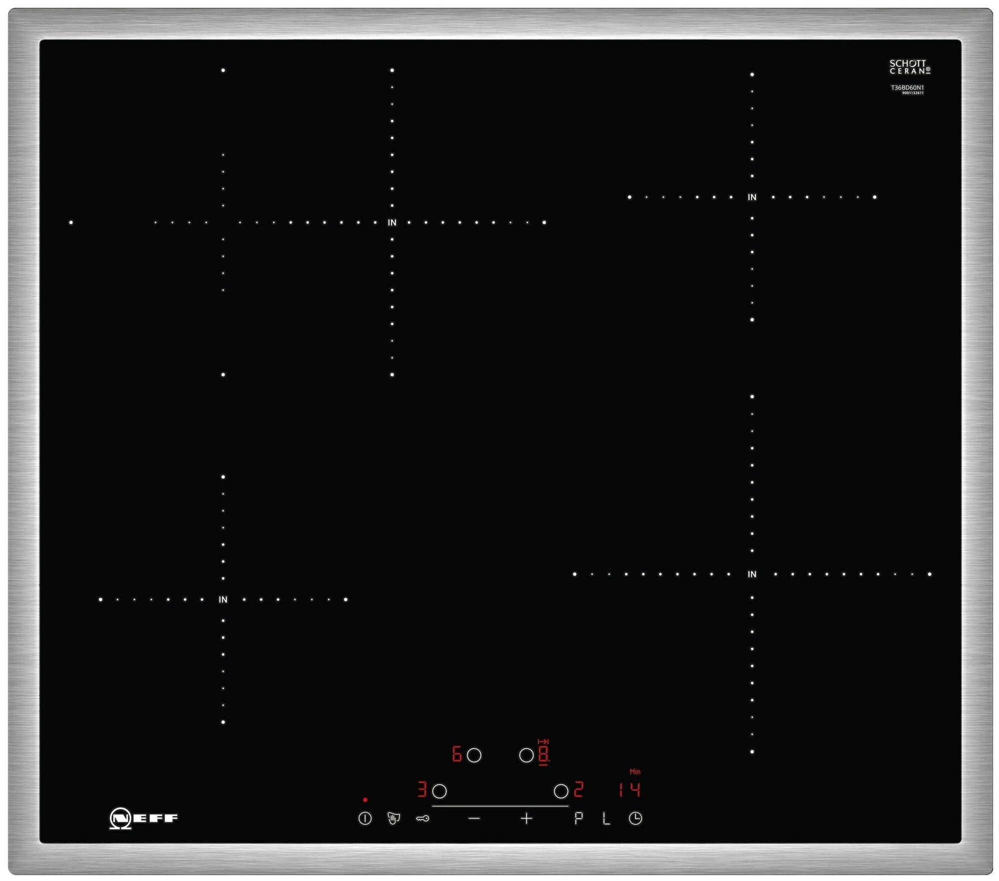Select rear left zone circle showing 6
999x881 pixels.
[x=474, y=755]
